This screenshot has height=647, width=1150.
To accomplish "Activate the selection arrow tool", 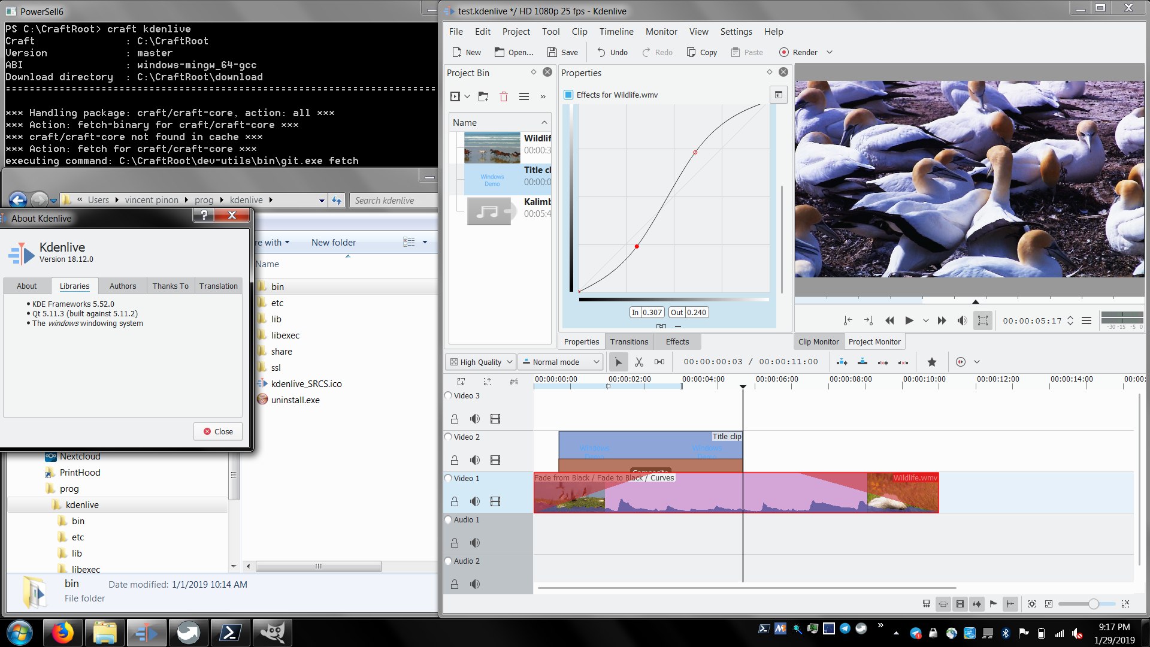I will [618, 362].
